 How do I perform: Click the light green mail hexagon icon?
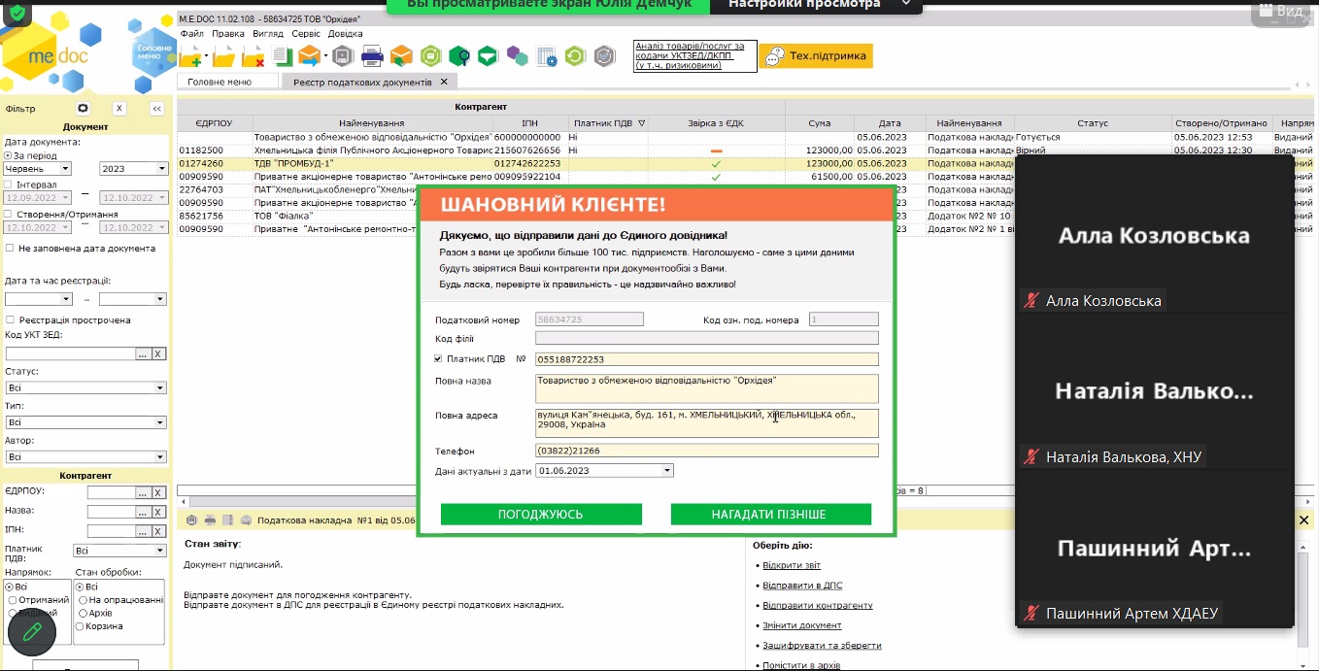point(431,56)
